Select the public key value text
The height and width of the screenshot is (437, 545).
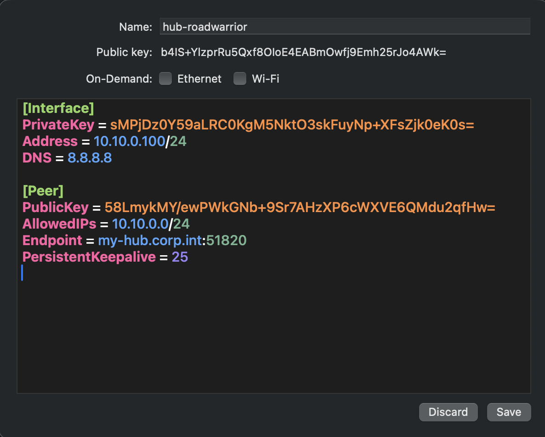[303, 52]
